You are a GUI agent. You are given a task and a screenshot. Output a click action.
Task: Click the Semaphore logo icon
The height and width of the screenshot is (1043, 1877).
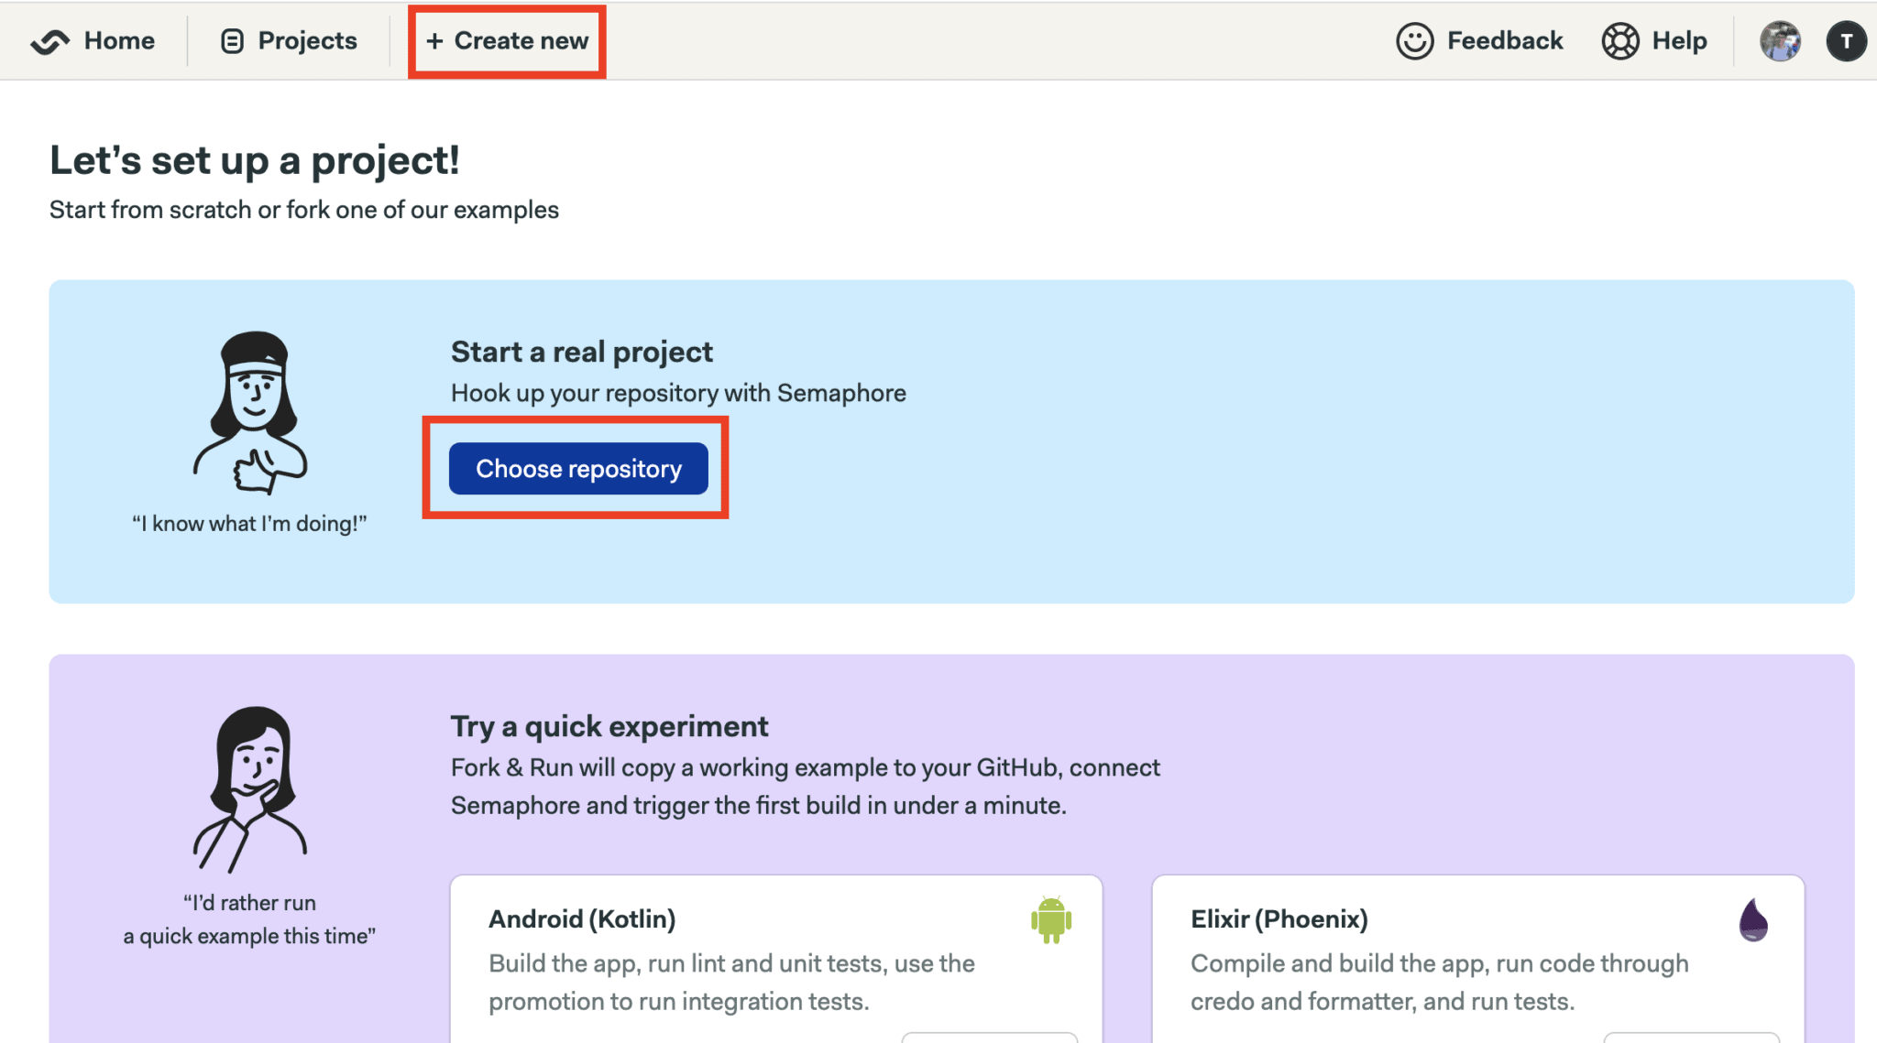49,41
